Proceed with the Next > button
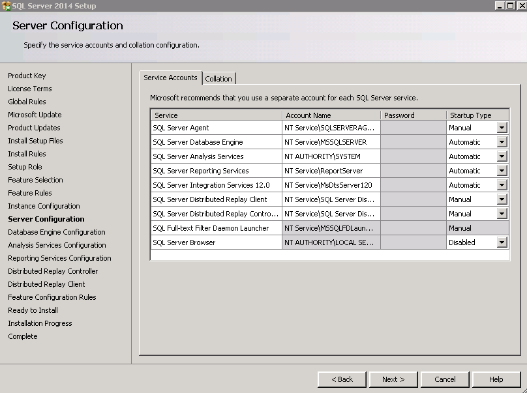The image size is (527, 393). tap(393, 379)
